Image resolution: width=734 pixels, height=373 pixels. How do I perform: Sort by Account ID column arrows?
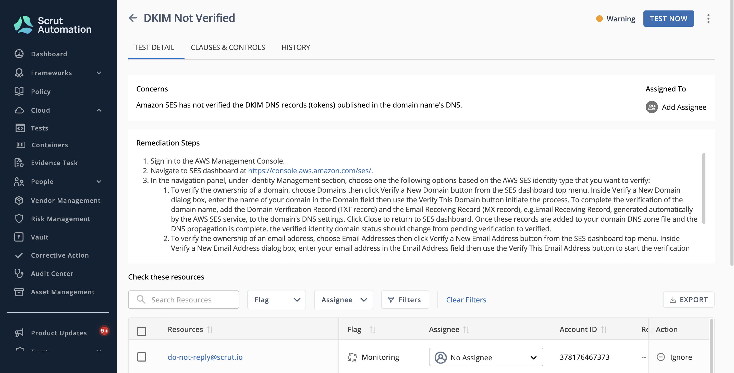point(604,329)
